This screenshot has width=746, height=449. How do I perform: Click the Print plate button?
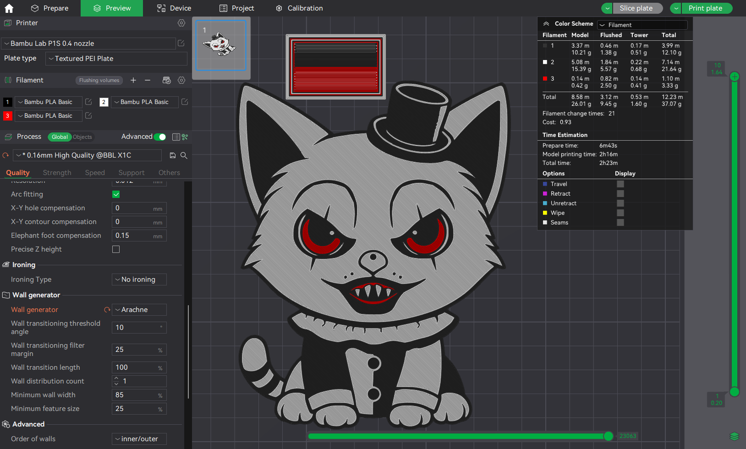707,8
